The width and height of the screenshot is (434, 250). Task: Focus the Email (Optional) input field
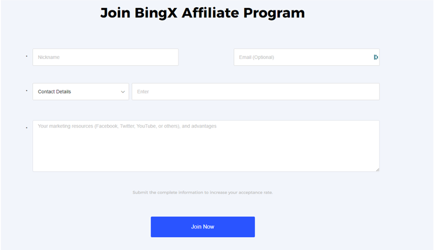tap(306, 57)
